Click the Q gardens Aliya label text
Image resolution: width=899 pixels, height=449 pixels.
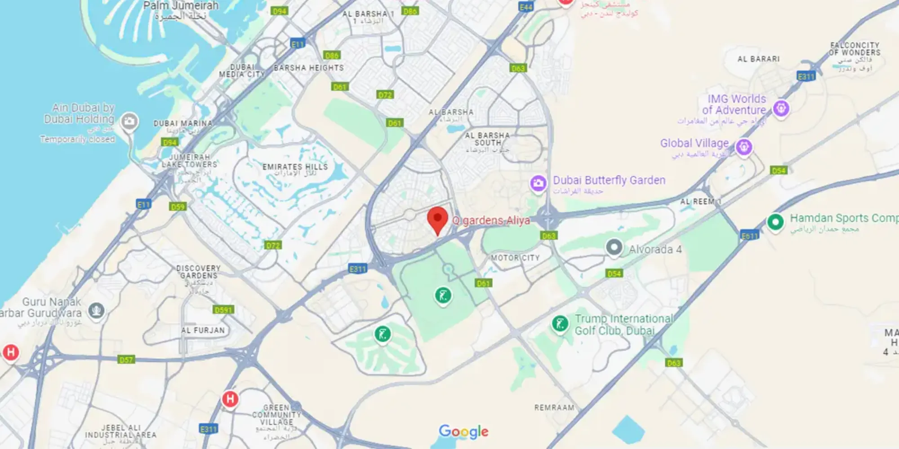491,220
